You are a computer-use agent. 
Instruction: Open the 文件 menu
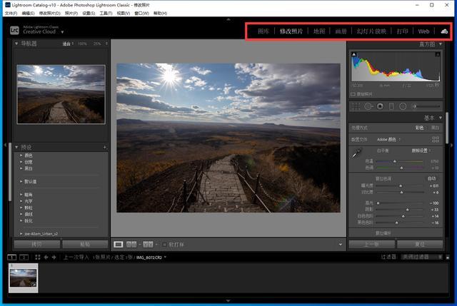[10, 13]
